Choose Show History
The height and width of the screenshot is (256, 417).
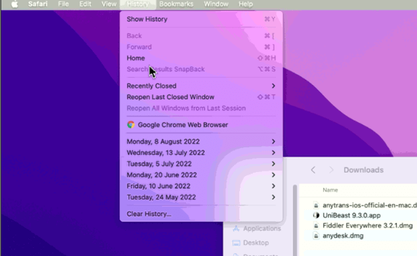point(201,19)
